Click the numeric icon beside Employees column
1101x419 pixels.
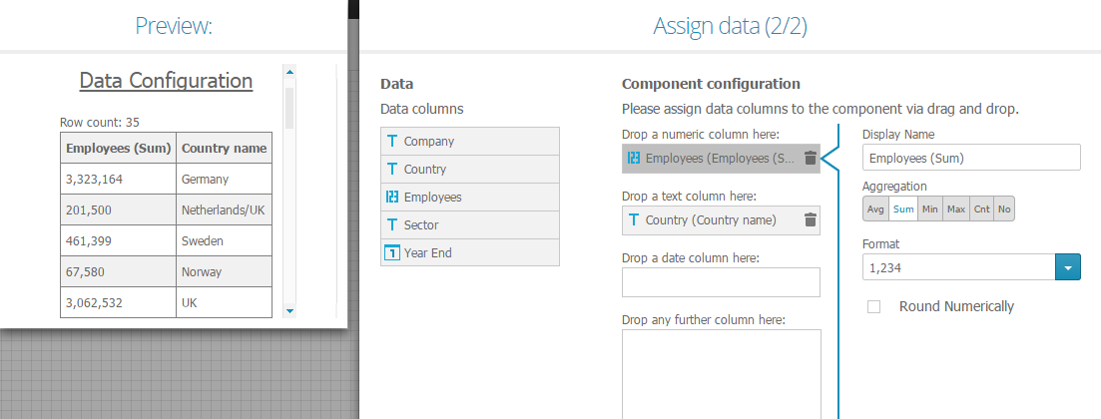click(392, 198)
